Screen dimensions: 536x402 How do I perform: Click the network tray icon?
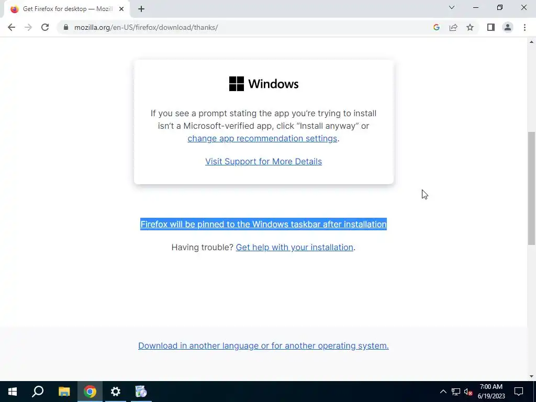click(456, 392)
